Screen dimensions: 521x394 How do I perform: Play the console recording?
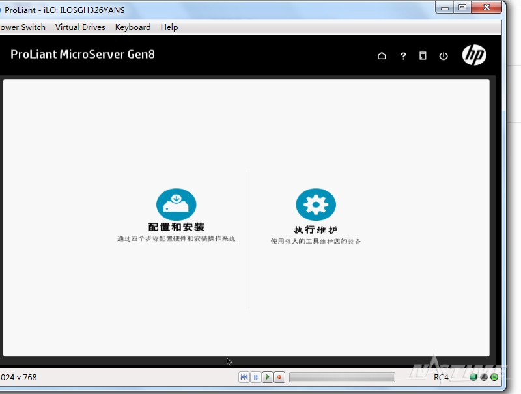(268, 377)
